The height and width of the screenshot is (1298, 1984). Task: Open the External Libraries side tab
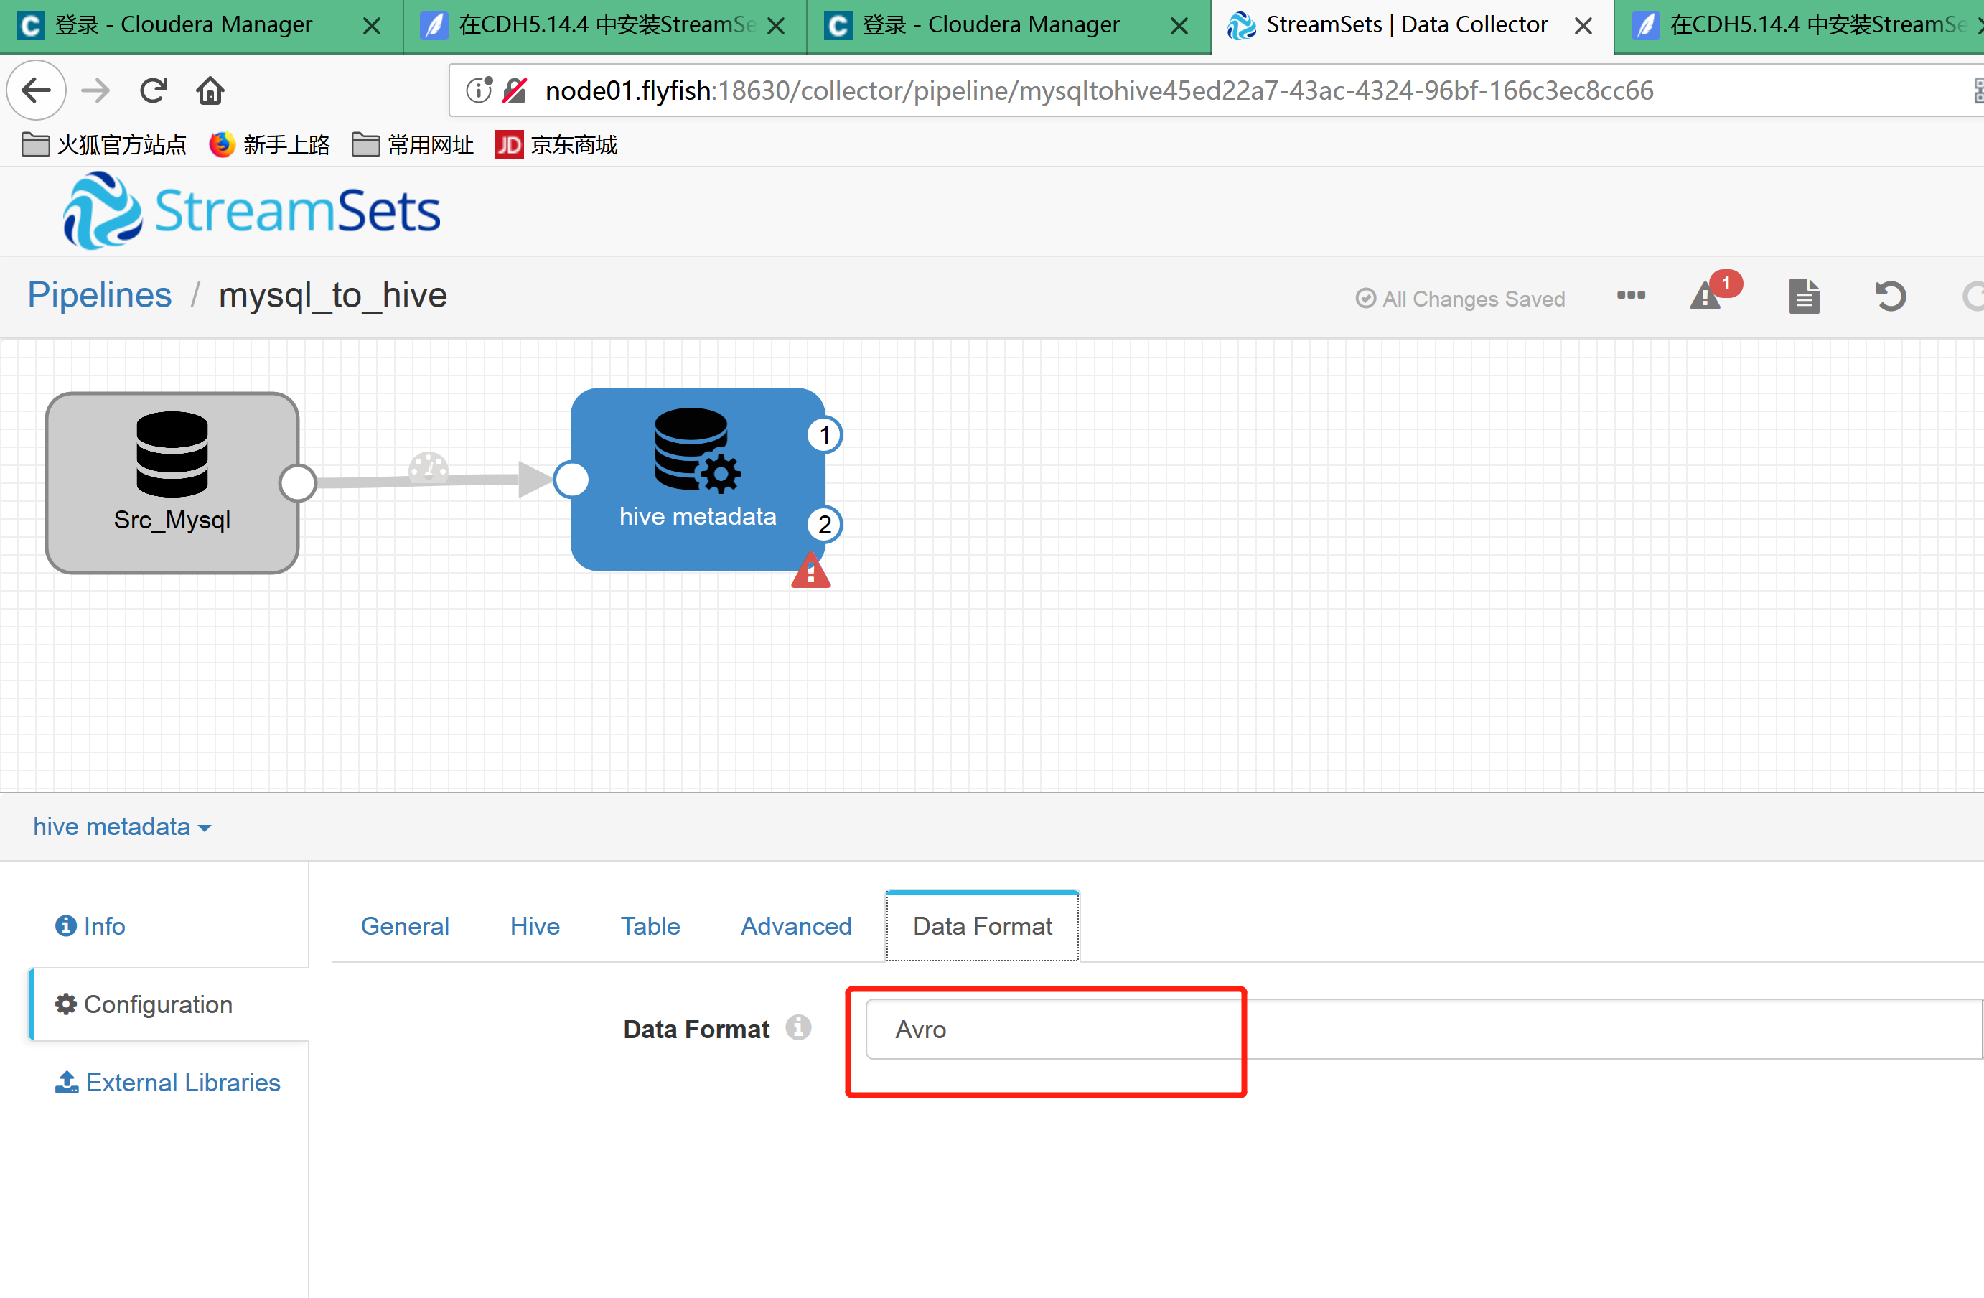(x=167, y=1083)
